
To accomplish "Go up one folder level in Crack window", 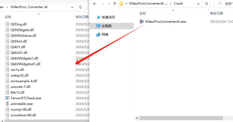I will 114,4.
